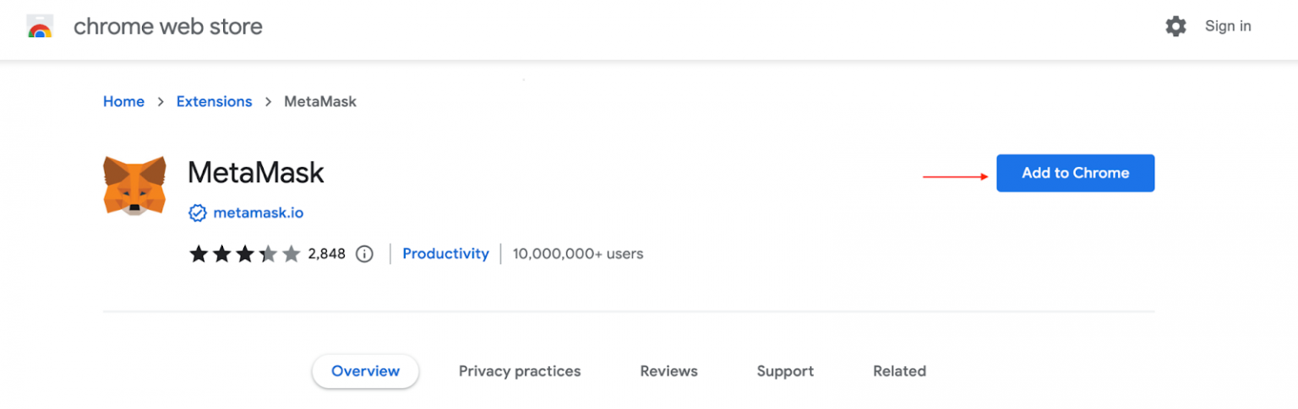Open the Productivity category link
The height and width of the screenshot is (409, 1298).
point(445,253)
